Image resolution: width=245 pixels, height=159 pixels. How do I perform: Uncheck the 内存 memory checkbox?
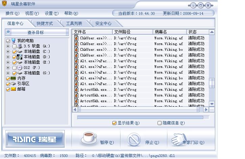click(8, 79)
